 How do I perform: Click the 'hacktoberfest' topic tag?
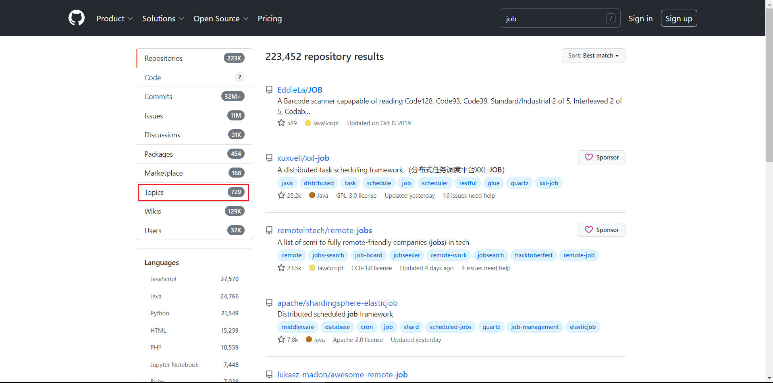click(534, 255)
